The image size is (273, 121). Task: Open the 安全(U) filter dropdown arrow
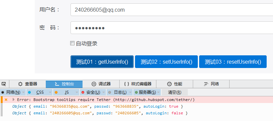(103, 93)
